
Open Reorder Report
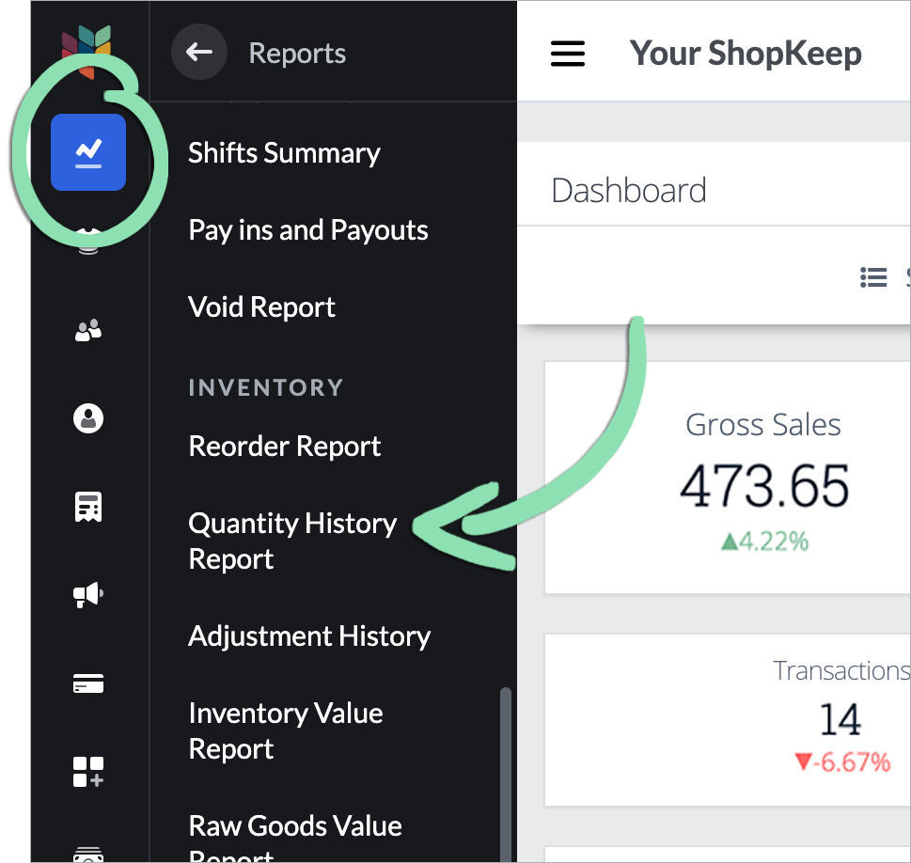tap(285, 447)
